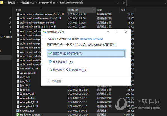Screen dimensions: 167x116
Task: Select file radcmd.exe
Action: click(x=27, y=110)
